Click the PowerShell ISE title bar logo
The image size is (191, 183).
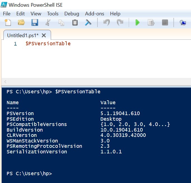tap(4, 5)
